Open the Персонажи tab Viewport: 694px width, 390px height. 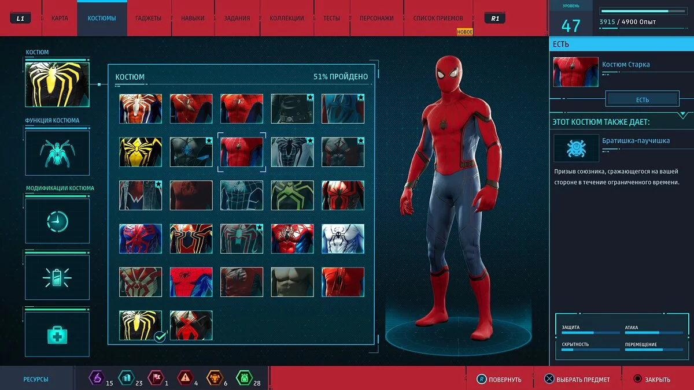point(376,18)
